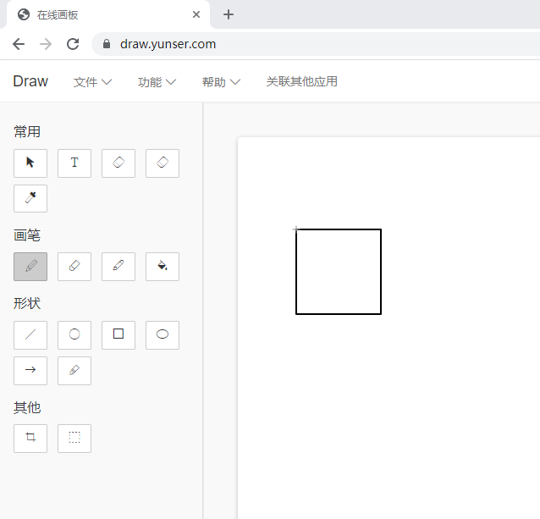This screenshot has width=540, height=519.
Task: Choose the circle shape tool
Action: [x=74, y=335]
